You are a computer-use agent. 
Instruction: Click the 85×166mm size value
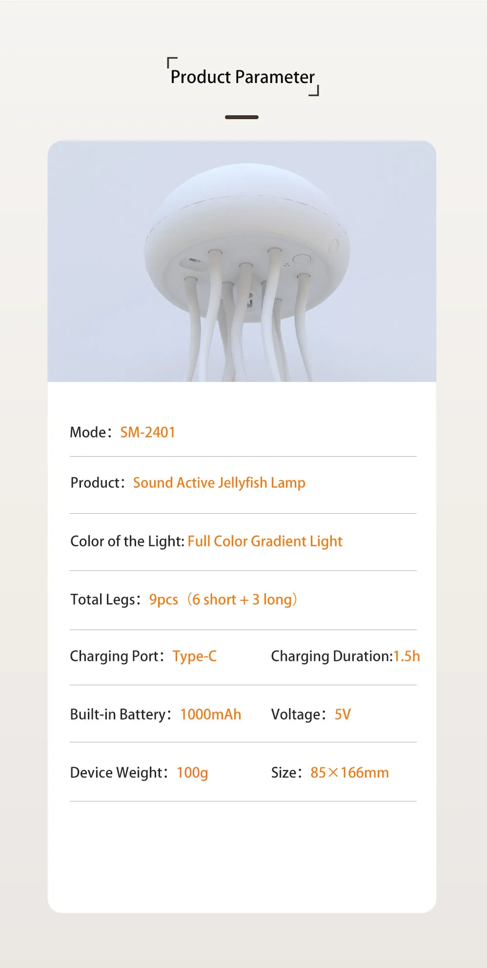click(x=349, y=773)
